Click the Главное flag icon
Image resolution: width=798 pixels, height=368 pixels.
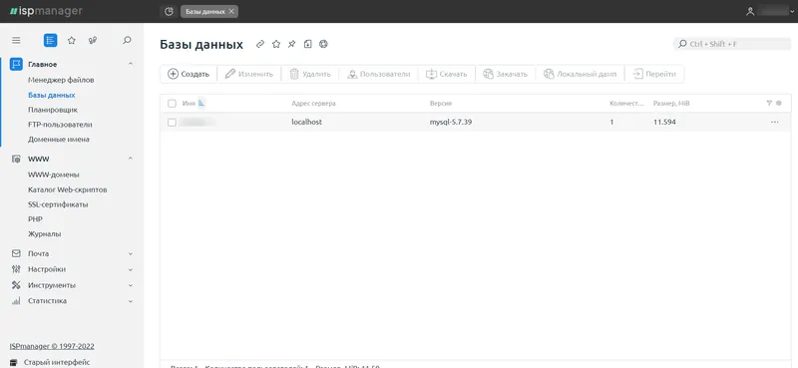(x=16, y=64)
